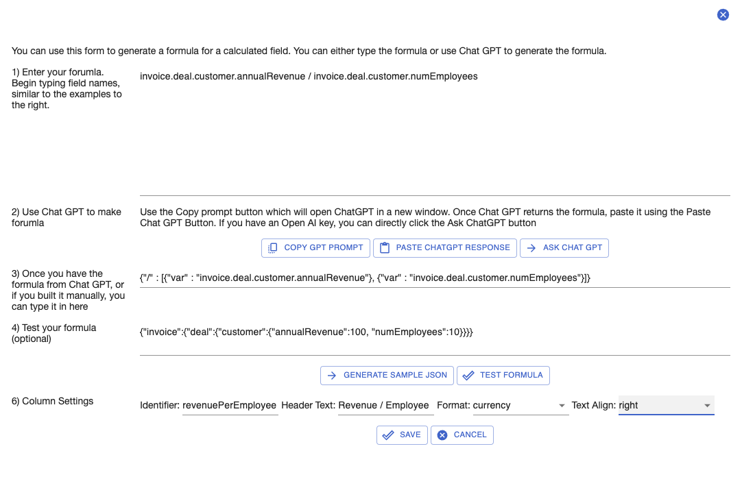
Task: Expand the Text Align dropdown arrow
Action: click(x=707, y=406)
